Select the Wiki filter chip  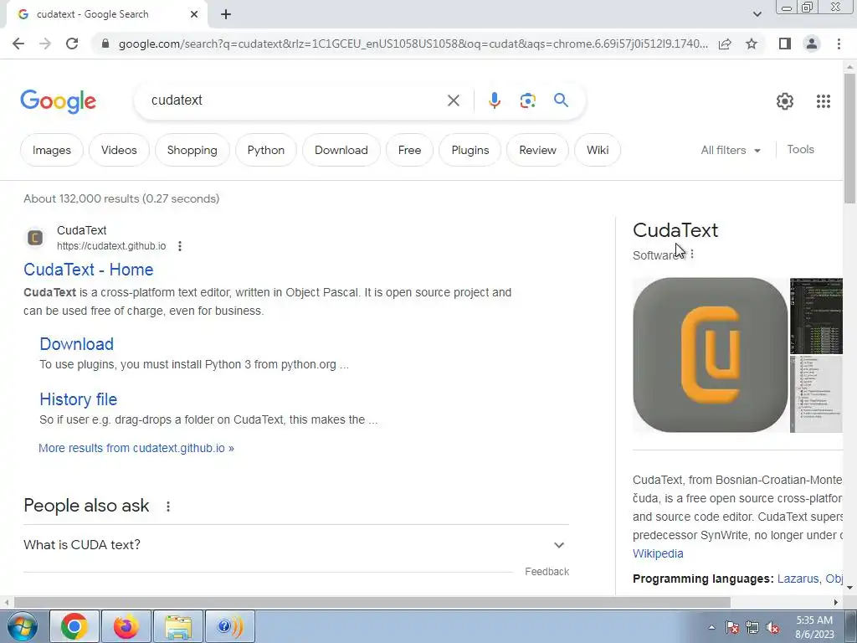[598, 151]
